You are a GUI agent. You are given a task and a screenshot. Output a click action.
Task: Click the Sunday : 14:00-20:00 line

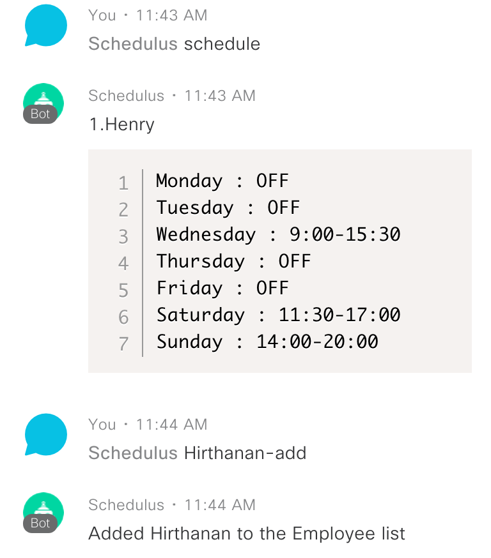pos(267,342)
